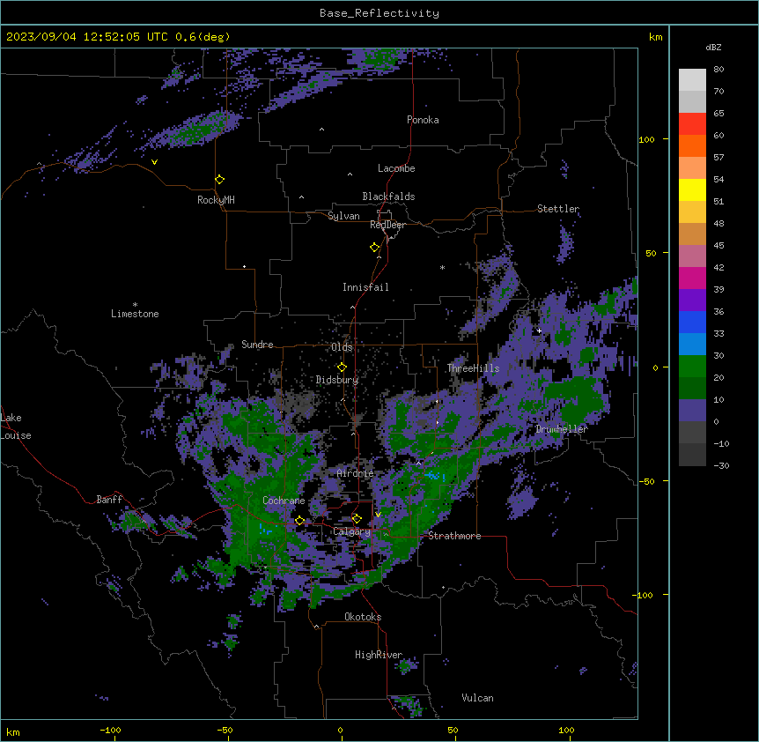Click the Drumheller label
The width and height of the screenshot is (759, 742).
click(562, 429)
